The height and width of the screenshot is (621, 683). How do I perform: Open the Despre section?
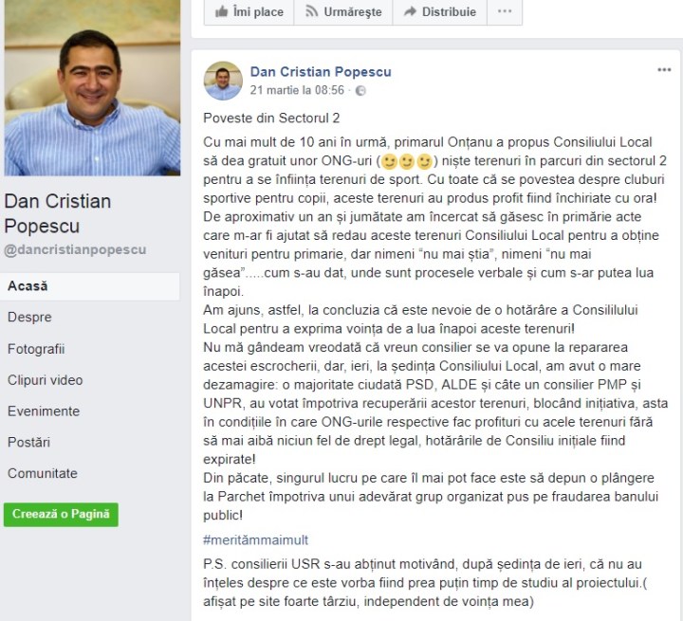(29, 317)
